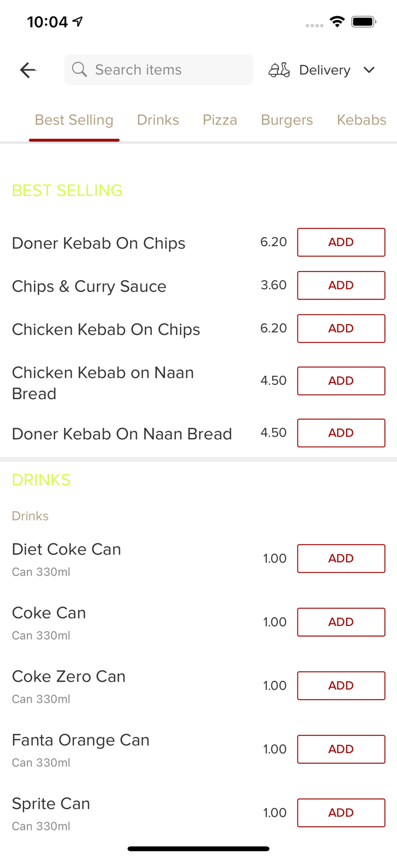Add Chips & Curry Sauce to cart

(x=341, y=285)
